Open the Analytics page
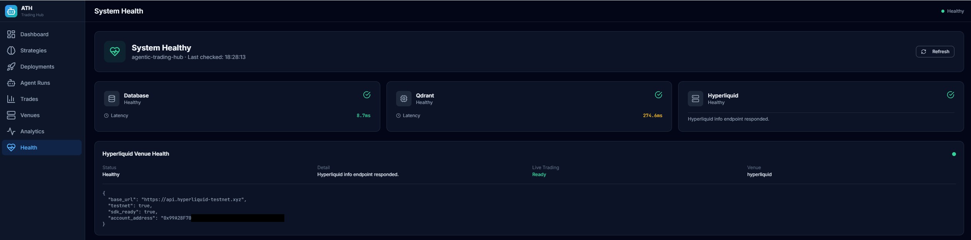 [32, 131]
